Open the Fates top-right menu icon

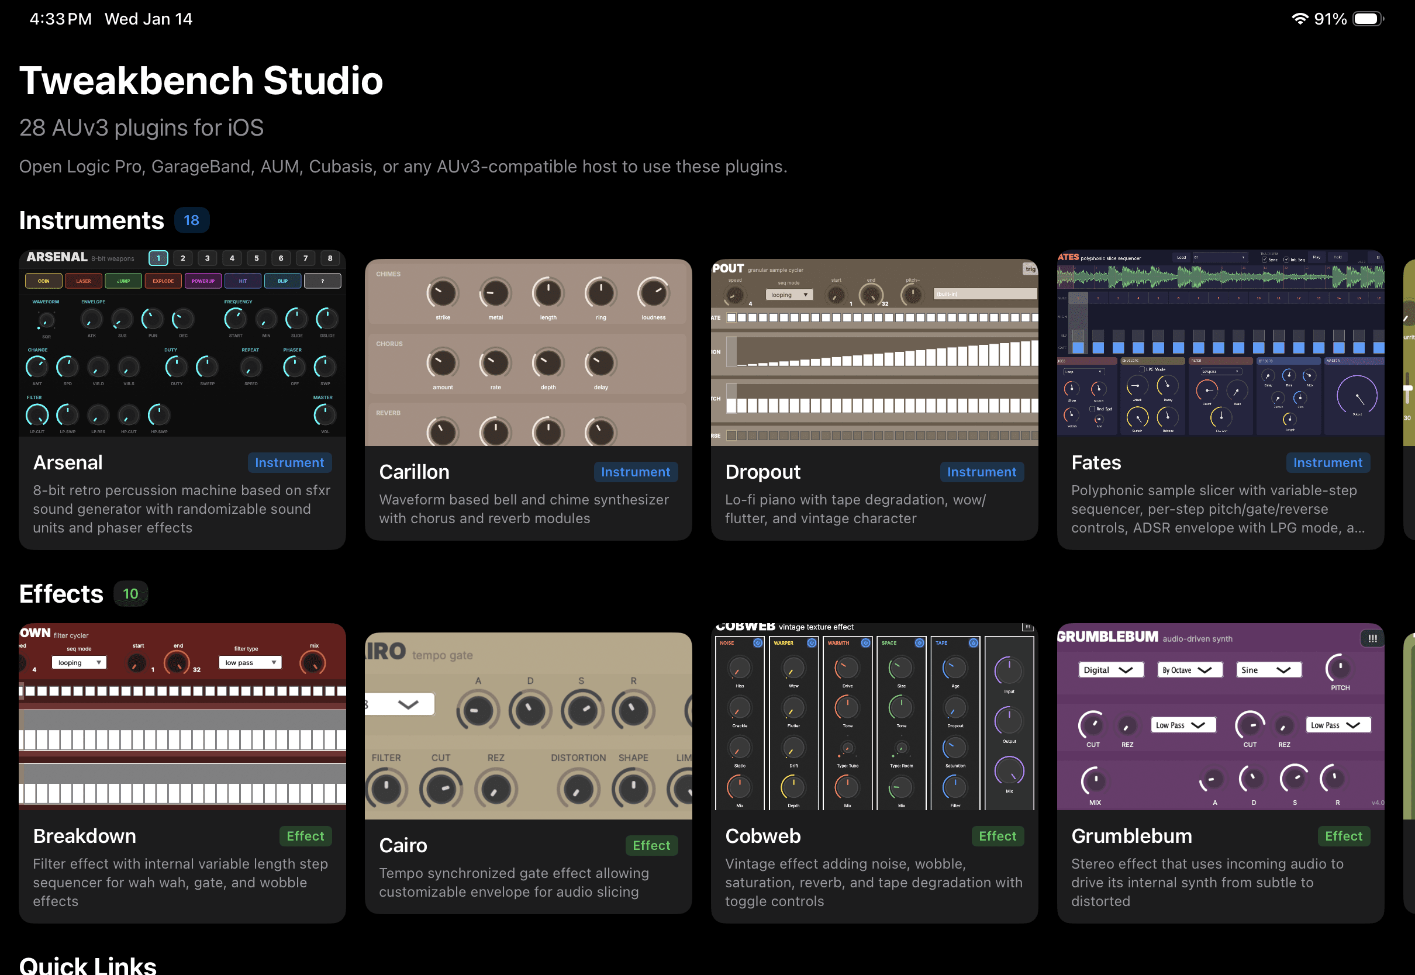1378,258
